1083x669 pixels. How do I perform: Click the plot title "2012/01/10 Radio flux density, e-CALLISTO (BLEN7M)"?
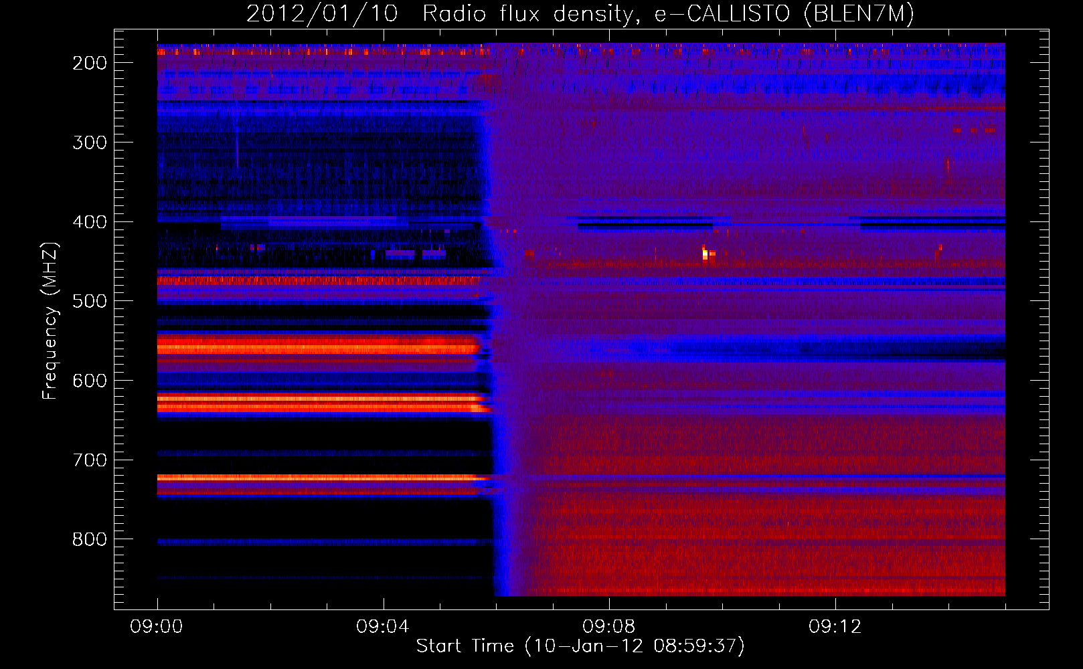coord(580,14)
